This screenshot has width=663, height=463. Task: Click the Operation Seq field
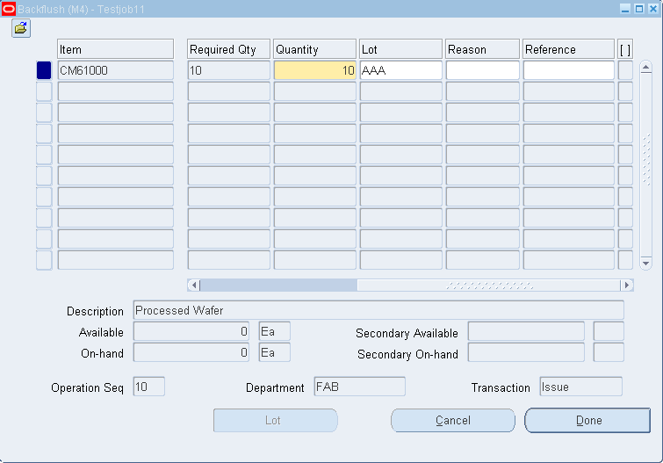[x=148, y=387]
